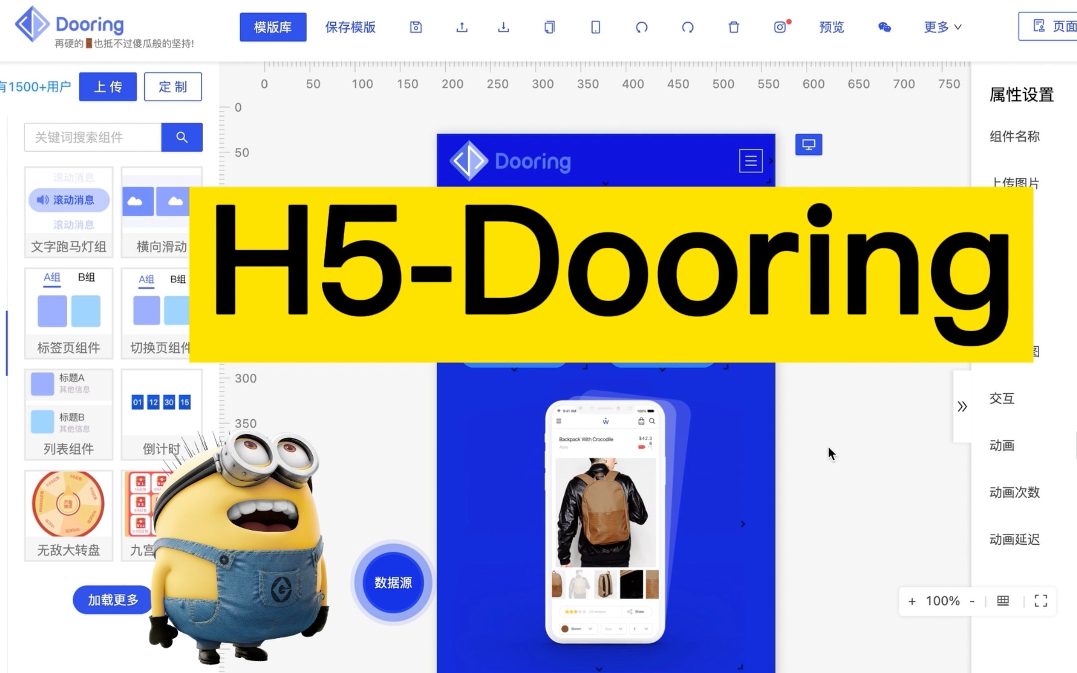
Task: Click the Dooring logo at top left
Action: pyautogui.click(x=68, y=25)
